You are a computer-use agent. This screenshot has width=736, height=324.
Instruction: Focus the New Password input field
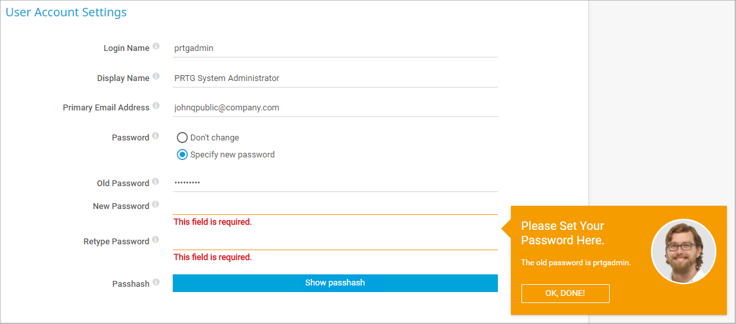[x=335, y=206]
